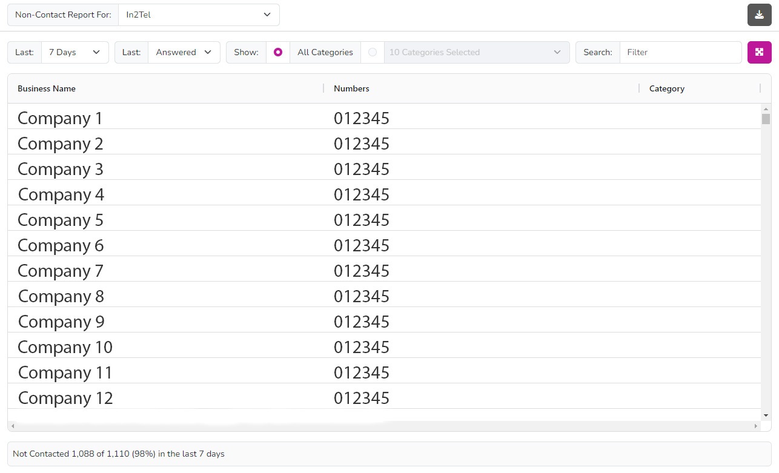
Task: Select the Company 3 row name
Action: tap(61, 170)
